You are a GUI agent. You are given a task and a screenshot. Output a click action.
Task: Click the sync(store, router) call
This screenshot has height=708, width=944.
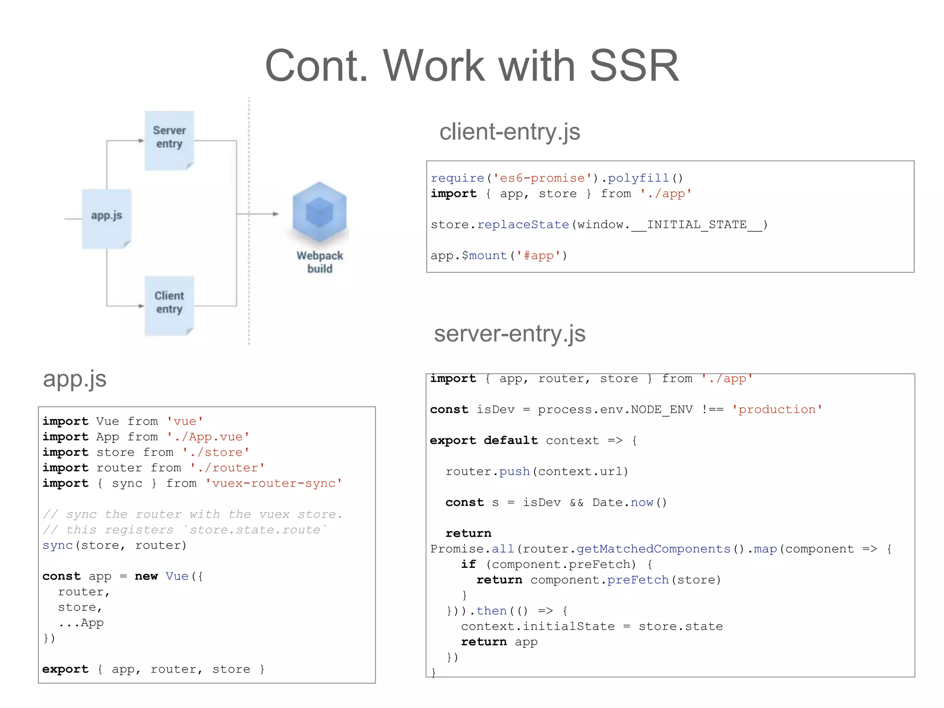tap(114, 545)
